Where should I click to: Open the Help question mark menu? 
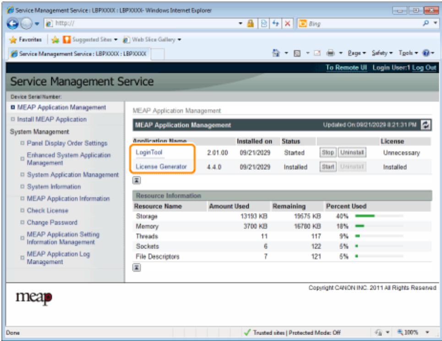pyautogui.click(x=428, y=53)
